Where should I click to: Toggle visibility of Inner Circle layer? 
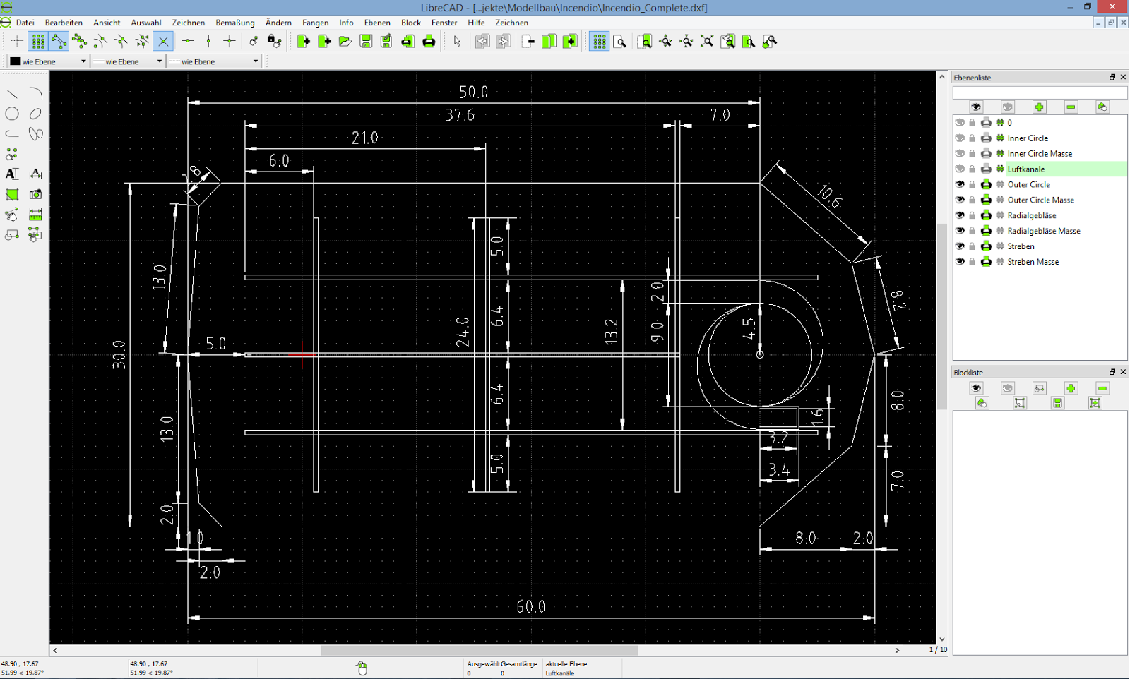960,138
